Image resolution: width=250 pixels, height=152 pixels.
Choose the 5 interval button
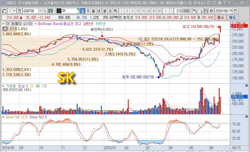132,11
